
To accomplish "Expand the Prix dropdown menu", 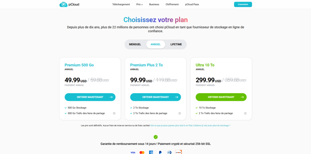I will click(140, 5).
